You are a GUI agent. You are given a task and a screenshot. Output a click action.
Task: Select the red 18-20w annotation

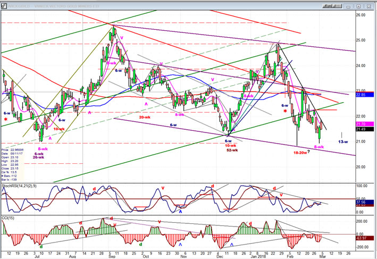(300, 153)
